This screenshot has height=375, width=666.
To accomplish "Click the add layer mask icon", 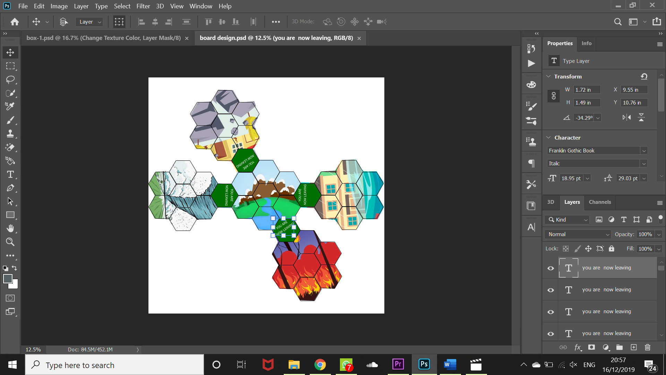I will click(591, 347).
